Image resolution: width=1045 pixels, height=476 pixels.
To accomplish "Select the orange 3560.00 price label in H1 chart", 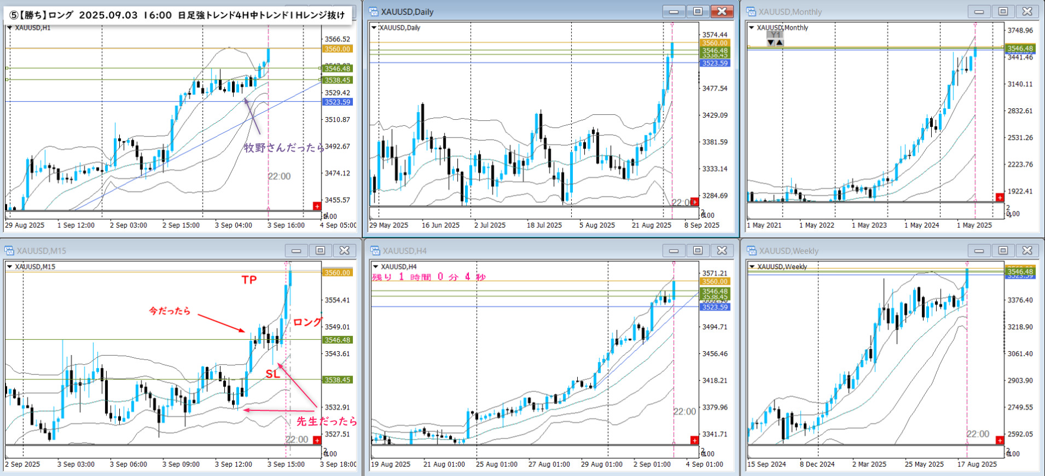I will (338, 49).
